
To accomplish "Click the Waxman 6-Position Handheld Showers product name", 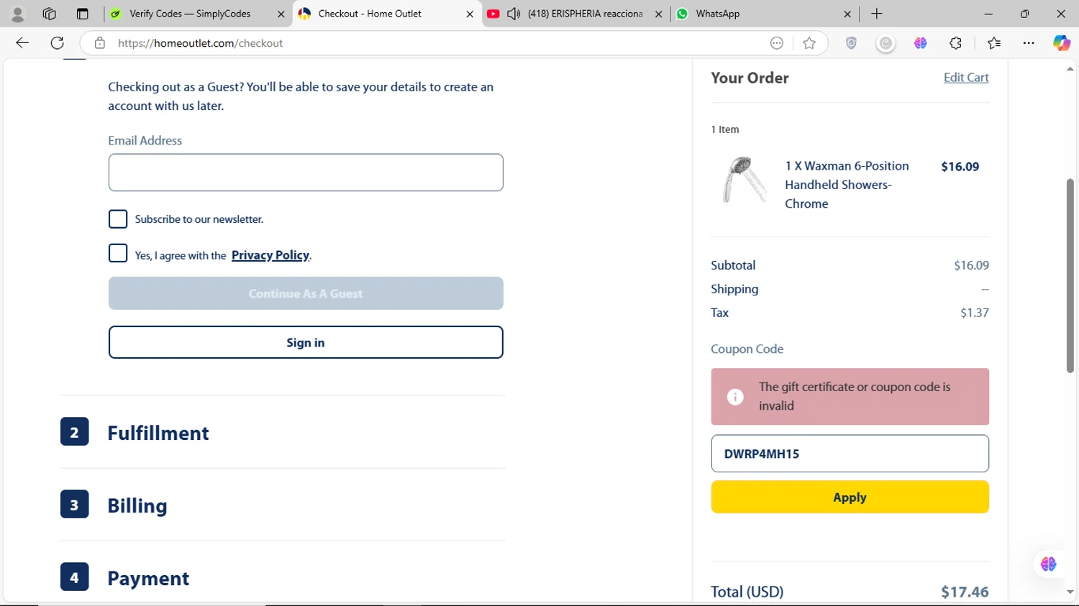I will pos(847,185).
